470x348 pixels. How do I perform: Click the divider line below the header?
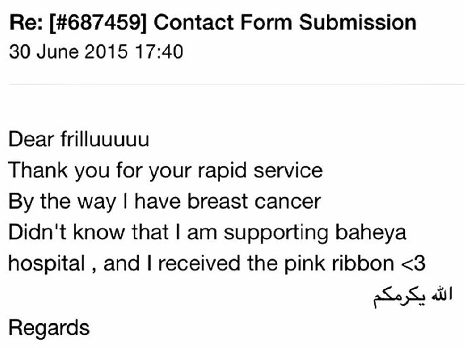pyautogui.click(x=235, y=85)
